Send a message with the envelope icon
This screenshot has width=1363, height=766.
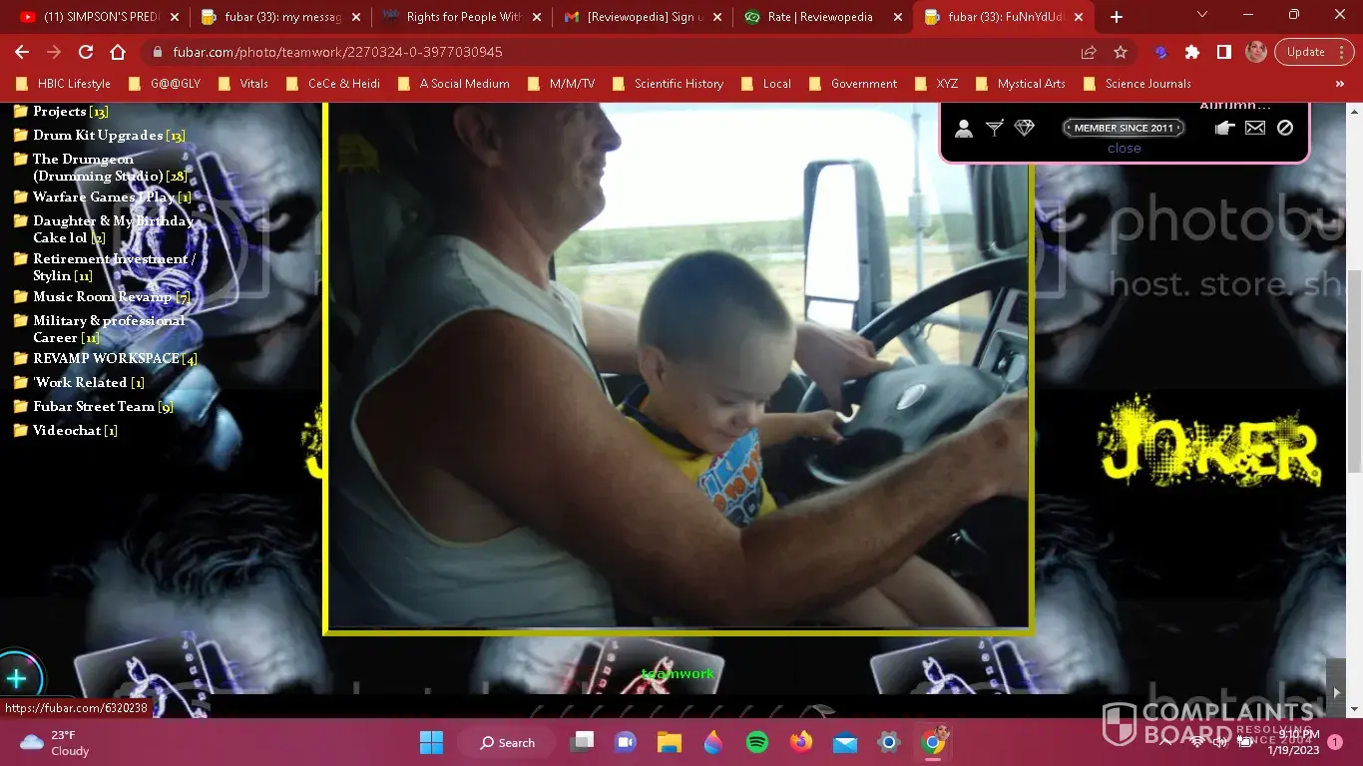pos(1255,128)
